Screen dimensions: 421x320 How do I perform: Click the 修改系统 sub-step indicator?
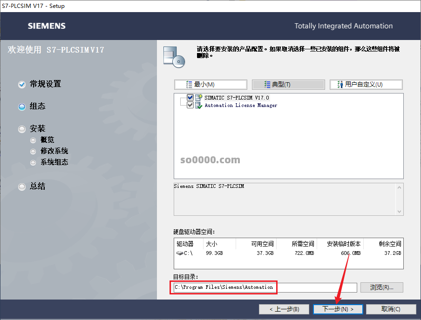pyautogui.click(x=33, y=152)
